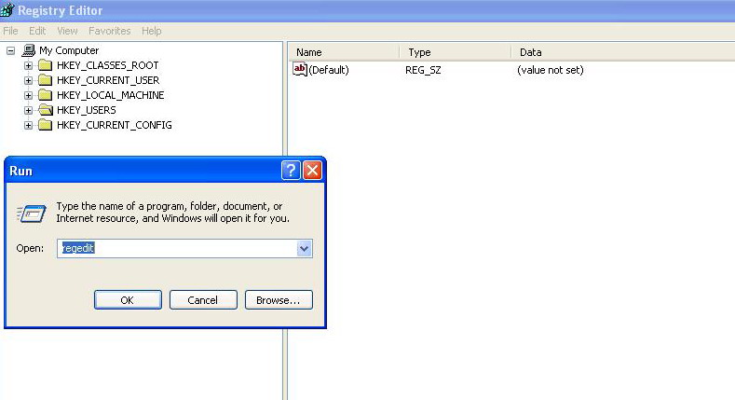Expand the HKEY_USERS key
The width and height of the screenshot is (735, 400).
click(28, 111)
